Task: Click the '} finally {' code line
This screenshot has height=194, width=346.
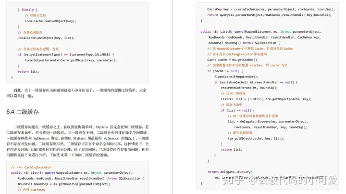Action: 27,10
